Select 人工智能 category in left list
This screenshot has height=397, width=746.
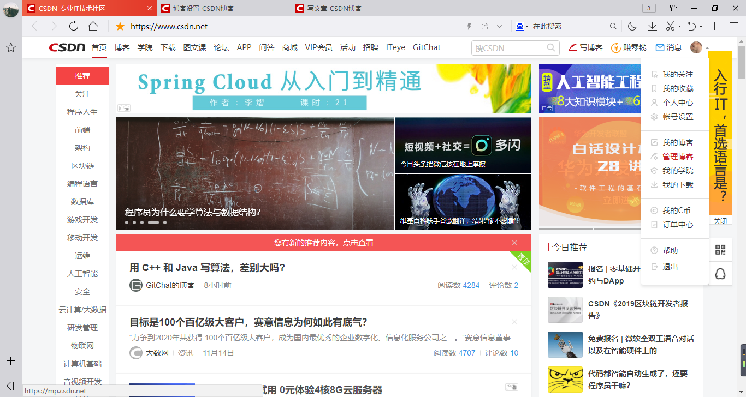82,274
